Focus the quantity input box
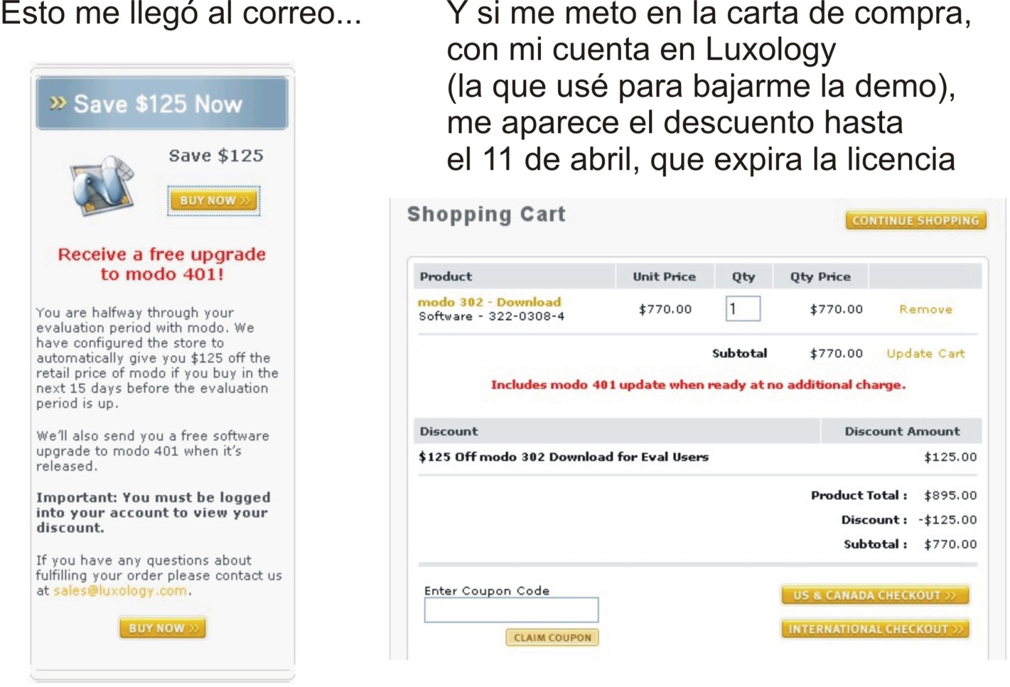Image resolution: width=1010 pixels, height=687 pixels. click(743, 308)
